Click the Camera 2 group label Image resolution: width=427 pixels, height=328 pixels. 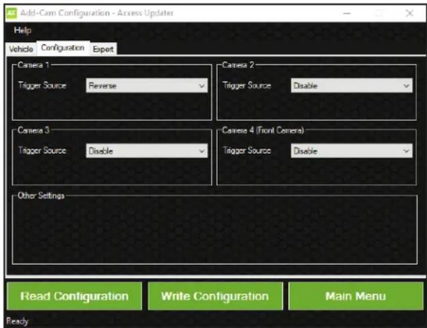(x=238, y=65)
